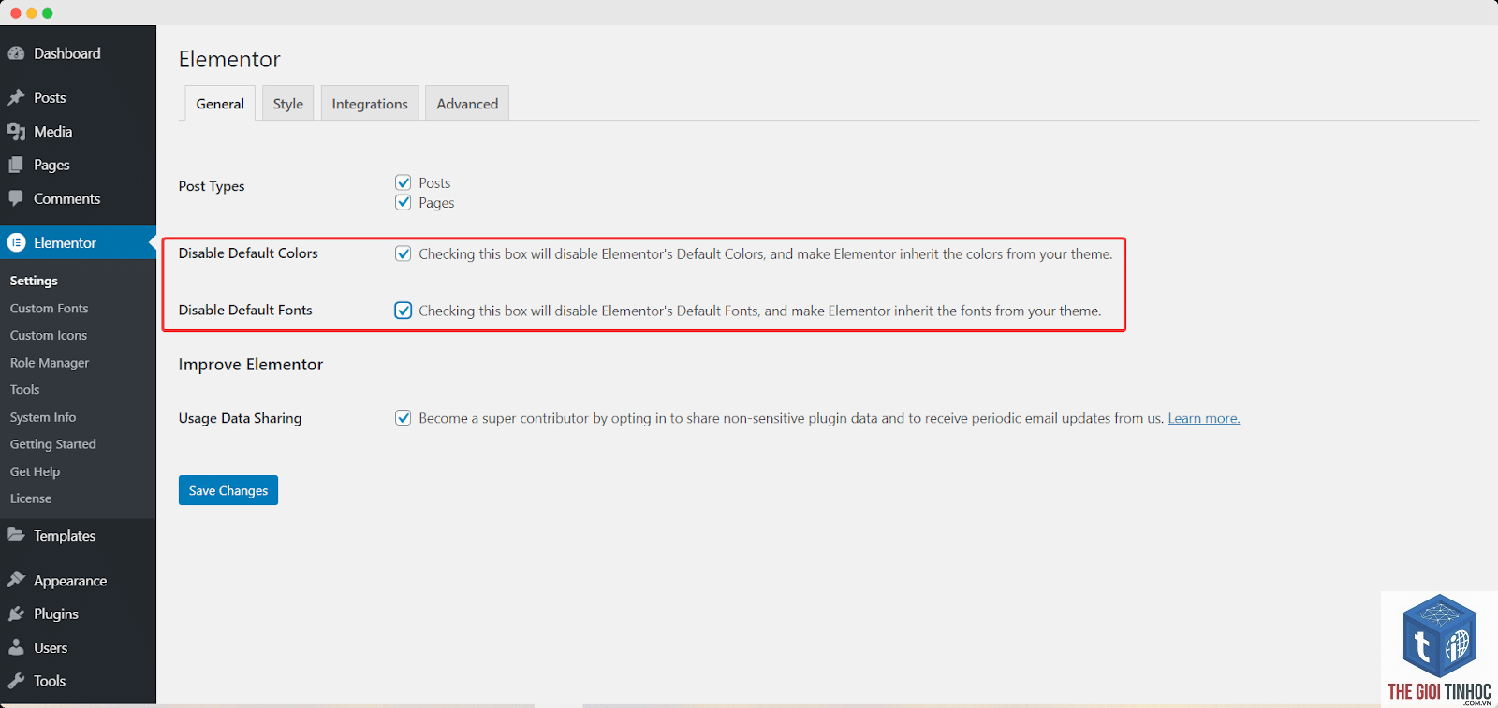This screenshot has width=1498, height=708.
Task: Open the Tools submenu under Elementor
Action: pyautogui.click(x=25, y=389)
